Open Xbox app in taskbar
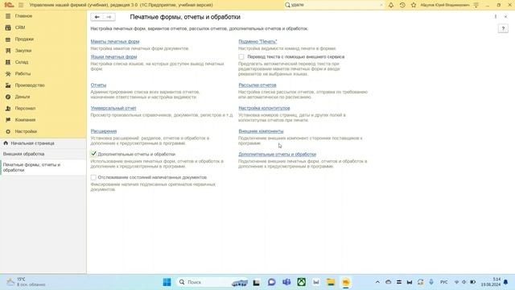The height and width of the screenshot is (290, 515). [x=301, y=282]
